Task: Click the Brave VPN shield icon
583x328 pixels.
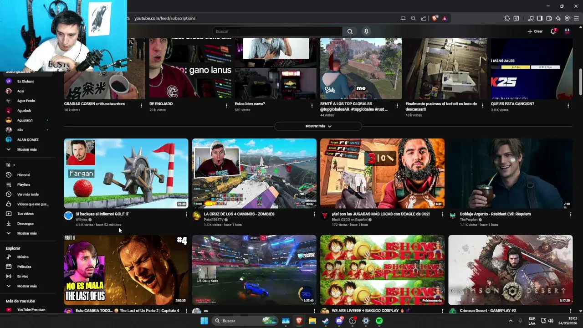Action: pos(567,18)
